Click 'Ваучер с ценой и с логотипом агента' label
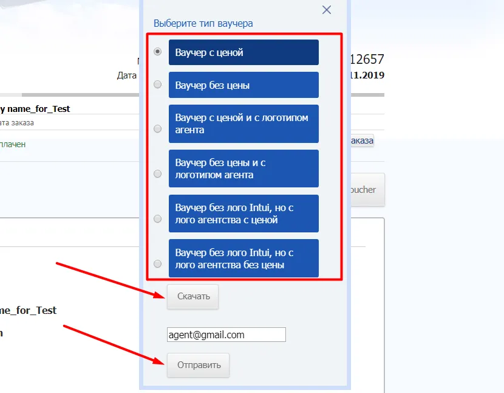 (243, 123)
